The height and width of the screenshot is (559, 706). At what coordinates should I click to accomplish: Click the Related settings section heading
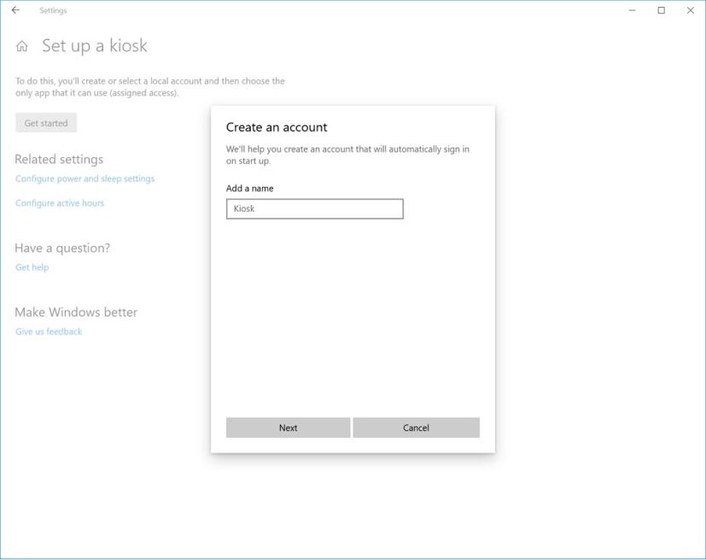(x=59, y=159)
